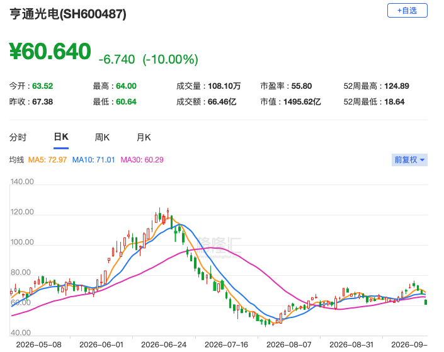The image size is (444, 352).
Task: Click the 成交额 value 66.46亿
Action: tap(222, 101)
